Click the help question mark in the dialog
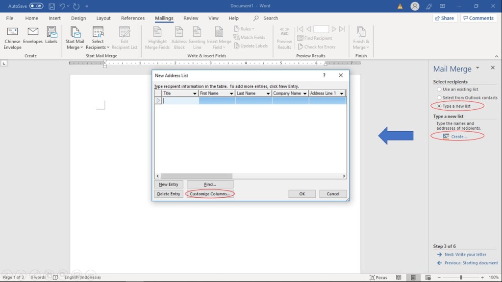The image size is (502, 282). 324,75
